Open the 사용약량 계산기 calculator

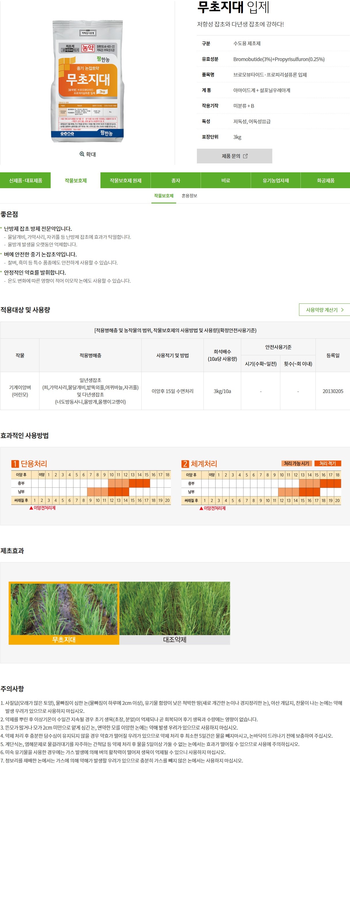324,310
